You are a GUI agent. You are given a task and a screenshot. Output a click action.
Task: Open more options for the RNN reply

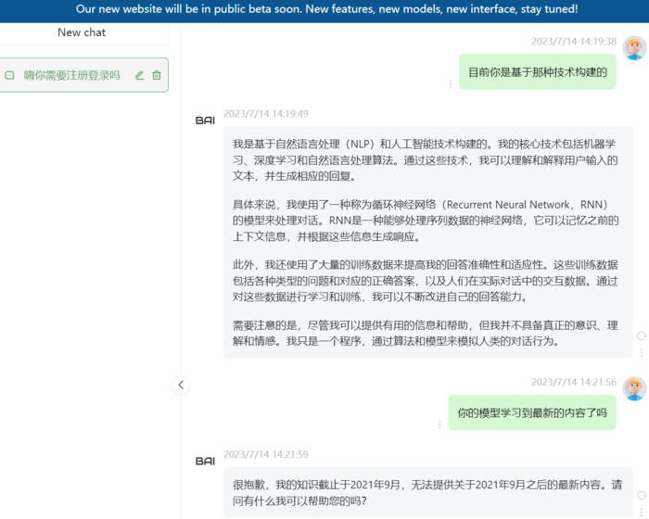(x=642, y=352)
